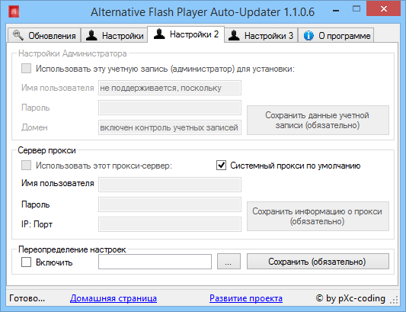Open the Настройки tab

(x=114, y=35)
